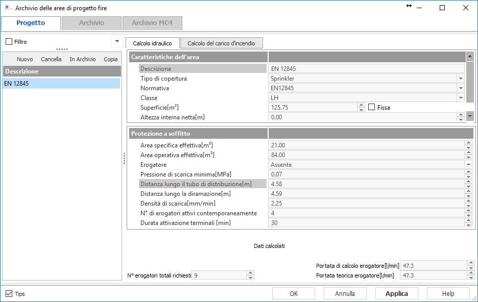Click the filter options arrow next to Filtro
478x302 pixels.
(x=116, y=41)
